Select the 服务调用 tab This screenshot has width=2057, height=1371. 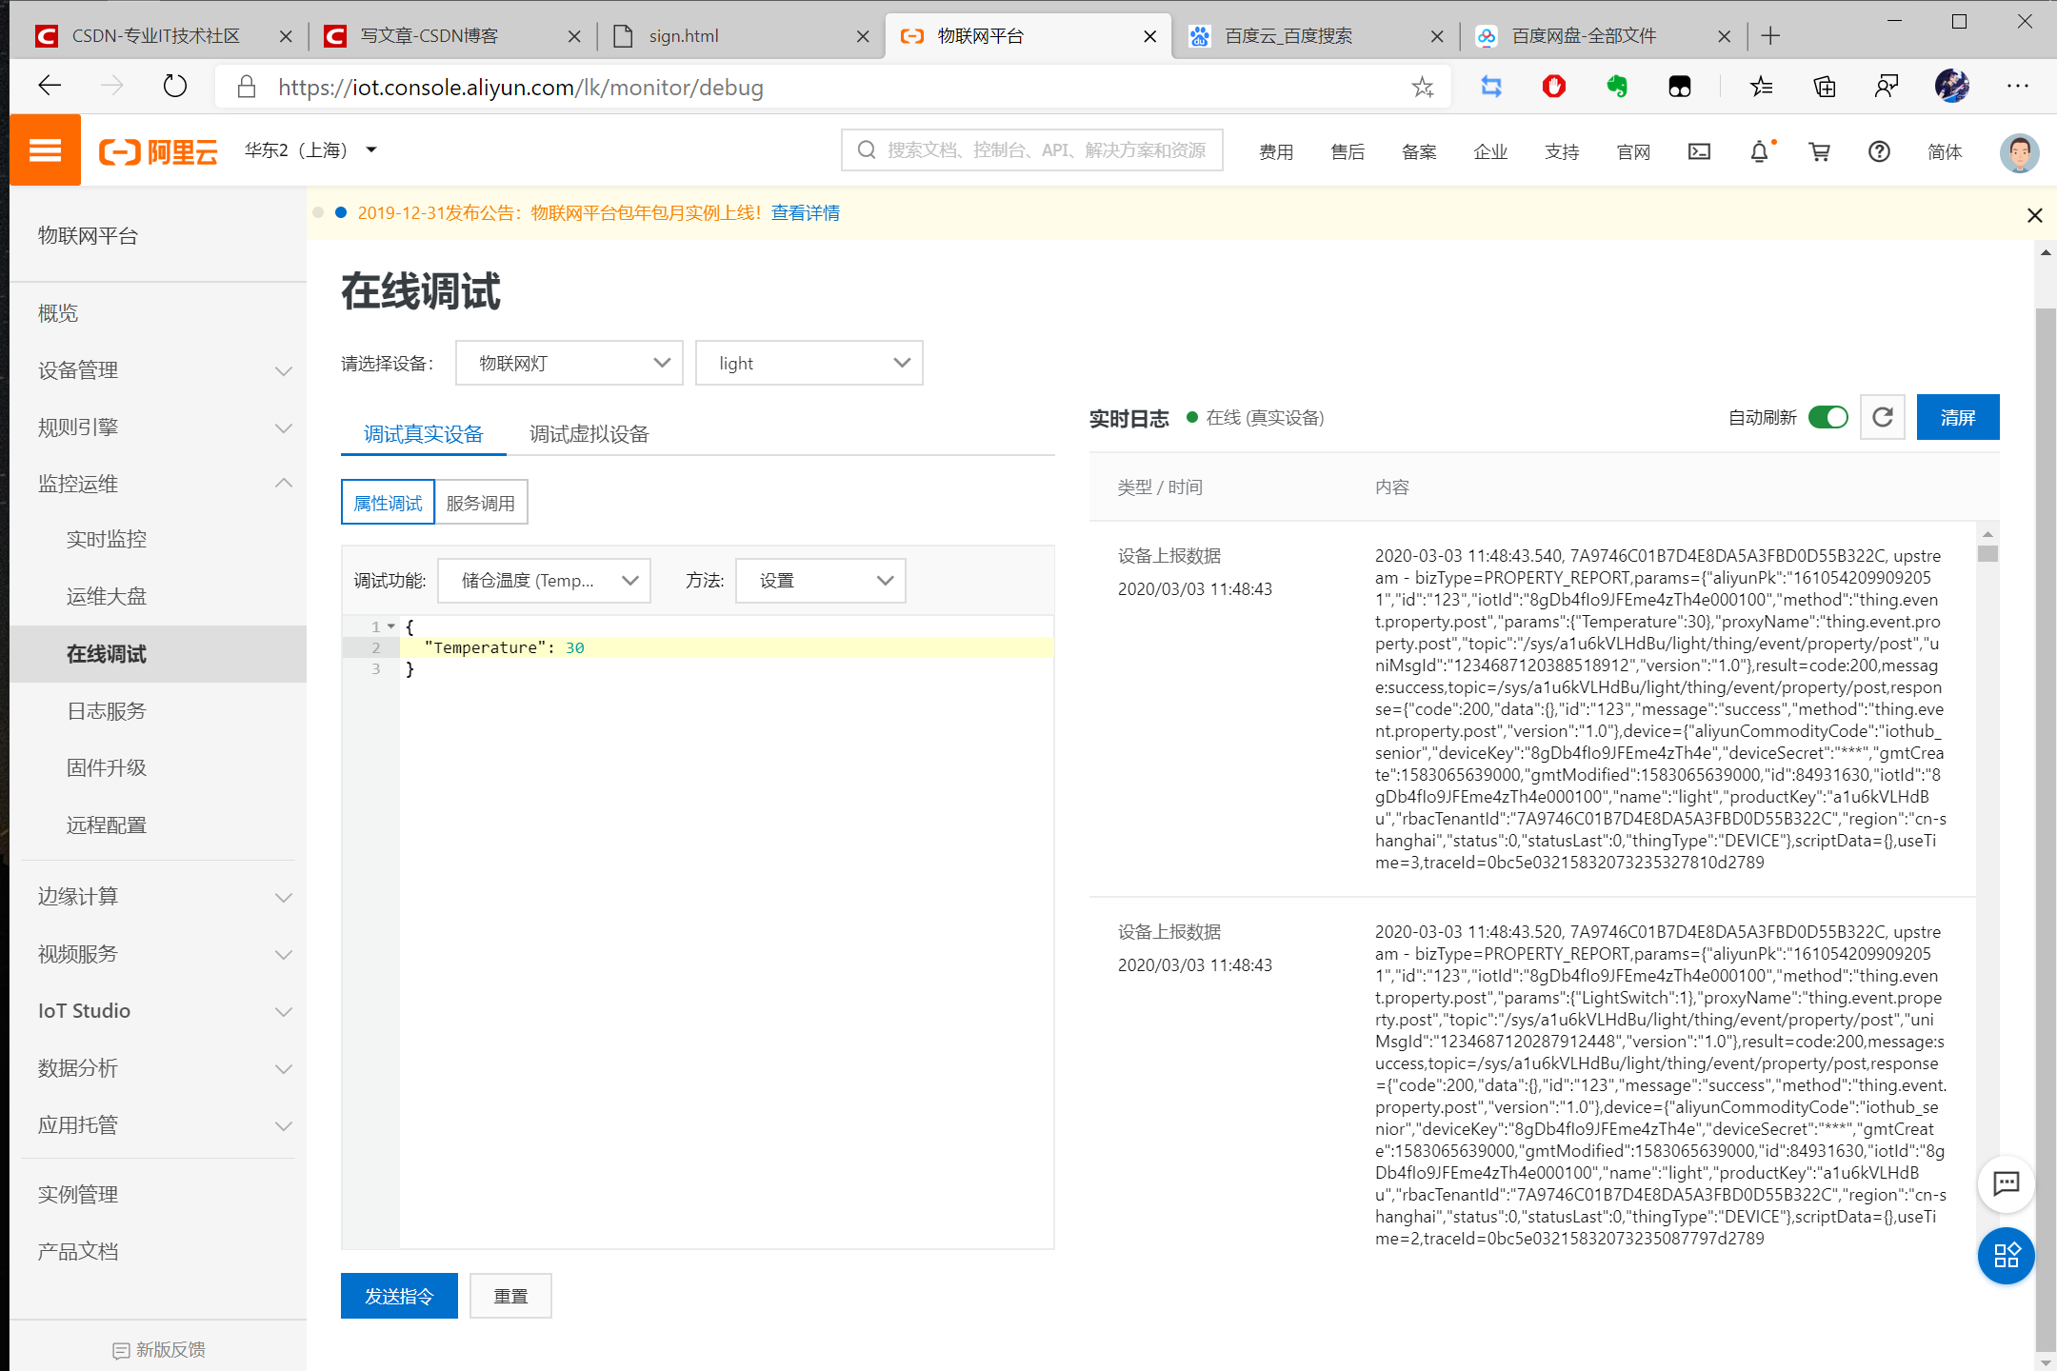(481, 502)
